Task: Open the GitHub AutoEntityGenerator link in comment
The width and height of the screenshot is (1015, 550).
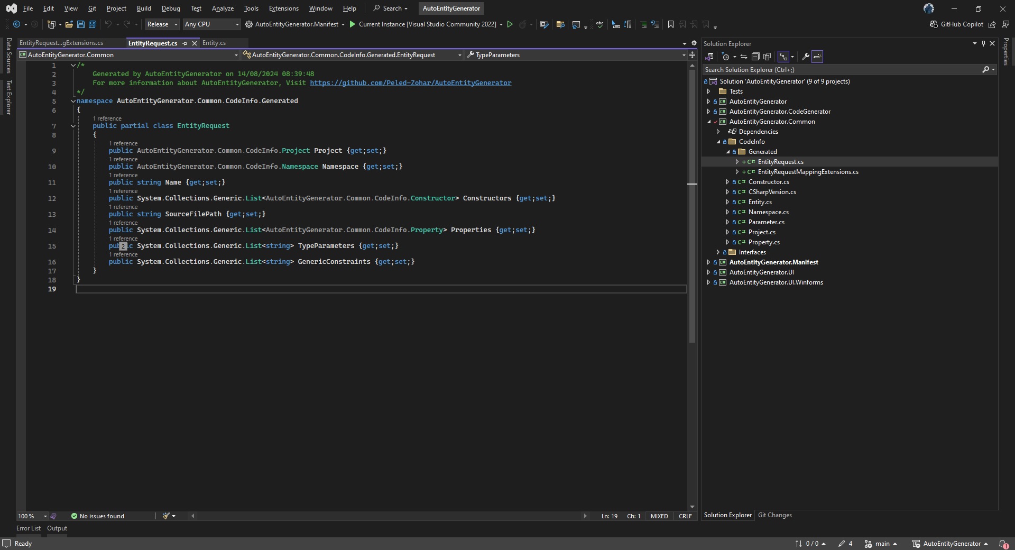Action: click(x=411, y=83)
